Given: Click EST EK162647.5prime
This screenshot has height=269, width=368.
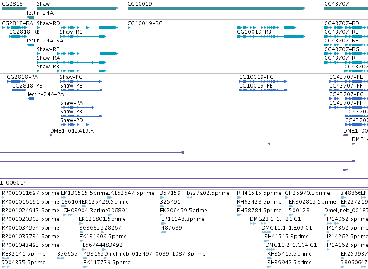Looking at the screenshot, I should pyautogui.click(x=131, y=193).
